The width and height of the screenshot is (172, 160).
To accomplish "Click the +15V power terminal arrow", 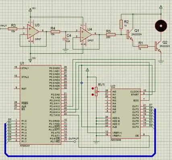I will pyautogui.click(x=30, y=10).
